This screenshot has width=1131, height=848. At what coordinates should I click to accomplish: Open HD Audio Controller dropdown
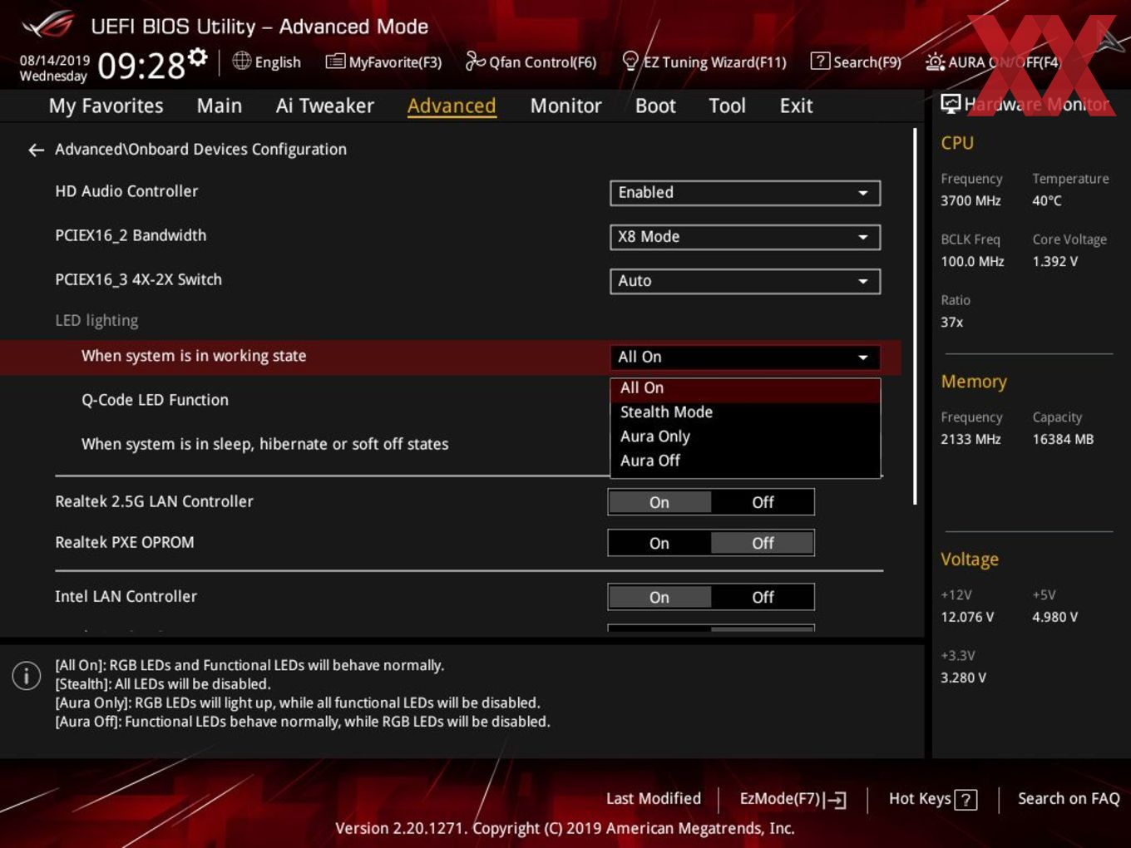(745, 192)
